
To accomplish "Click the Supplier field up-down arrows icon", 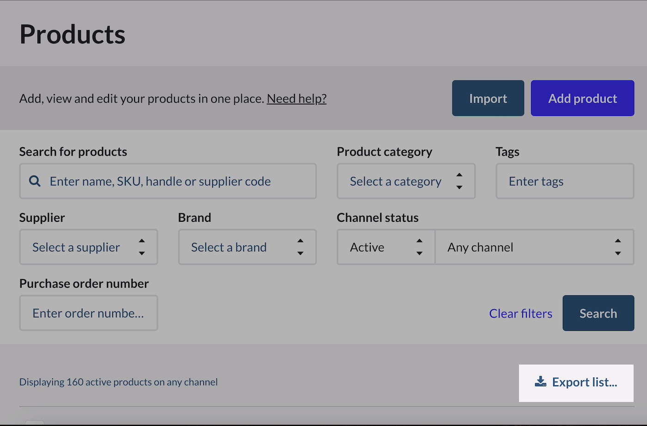I will click(142, 247).
